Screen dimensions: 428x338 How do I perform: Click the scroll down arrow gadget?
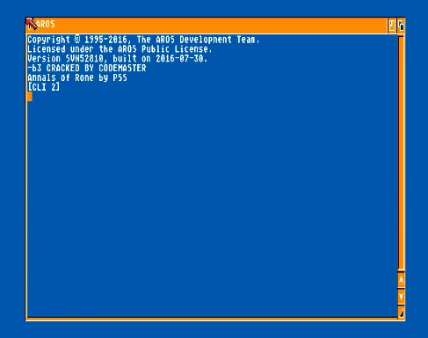pos(401,297)
